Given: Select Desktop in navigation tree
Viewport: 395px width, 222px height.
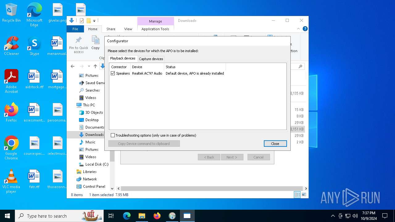Looking at the screenshot, I should 89,120.
